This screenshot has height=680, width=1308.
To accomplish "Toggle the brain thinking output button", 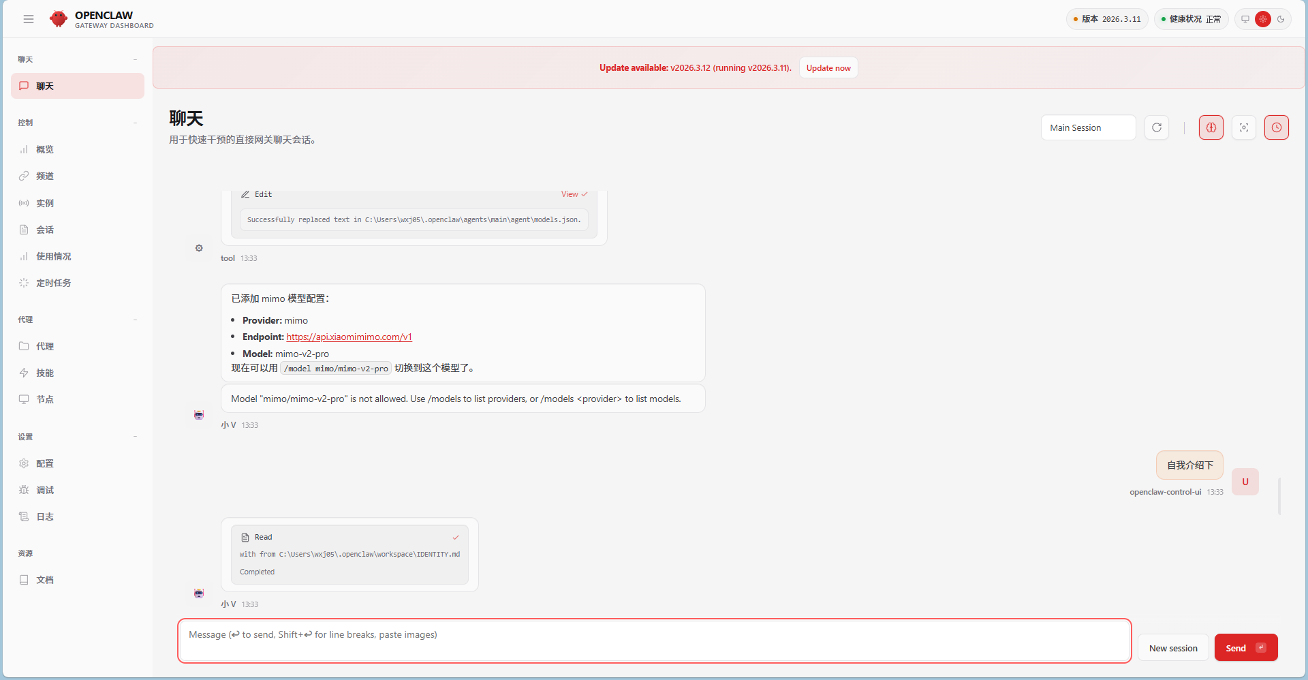I will point(1211,127).
